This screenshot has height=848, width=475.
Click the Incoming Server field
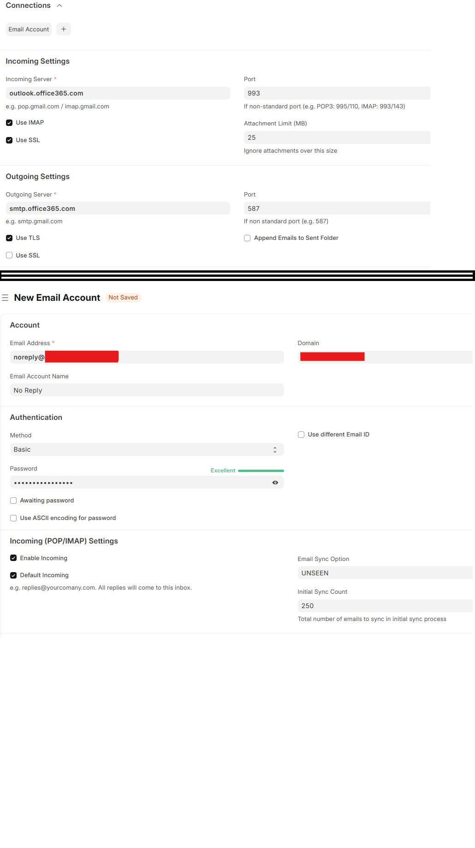tap(118, 93)
